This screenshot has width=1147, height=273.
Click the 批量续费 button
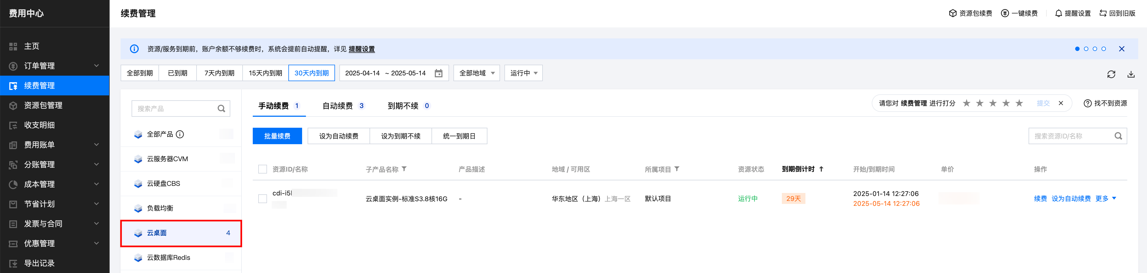click(x=277, y=136)
